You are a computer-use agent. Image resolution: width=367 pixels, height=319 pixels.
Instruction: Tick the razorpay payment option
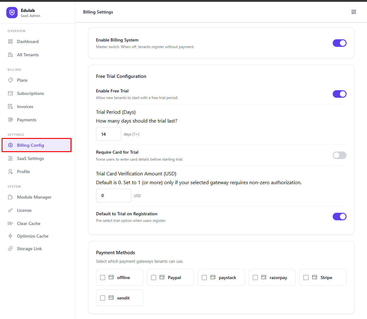click(255, 278)
